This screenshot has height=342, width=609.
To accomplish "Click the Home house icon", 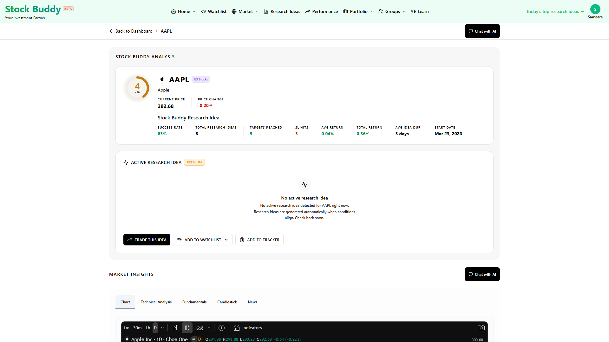I will 174,11.
